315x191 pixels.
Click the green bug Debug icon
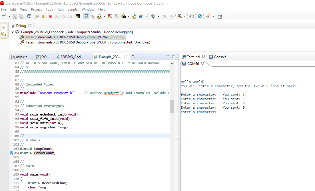[x=153, y=17]
